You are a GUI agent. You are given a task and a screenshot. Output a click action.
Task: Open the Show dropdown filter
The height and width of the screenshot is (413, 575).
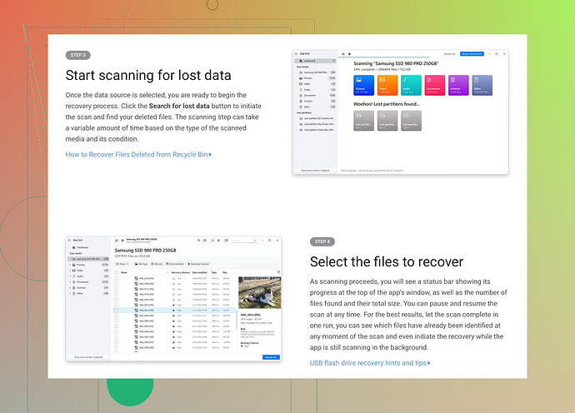[x=122, y=264]
